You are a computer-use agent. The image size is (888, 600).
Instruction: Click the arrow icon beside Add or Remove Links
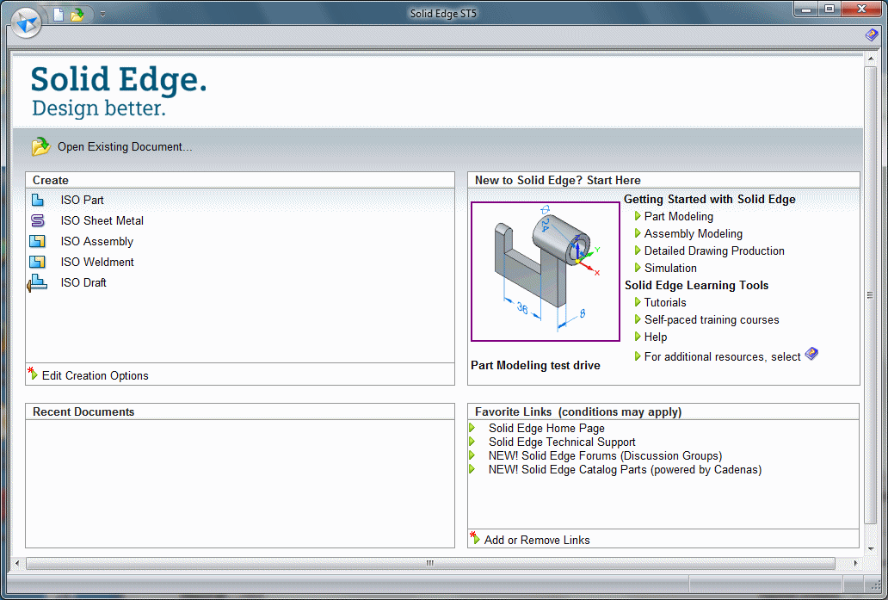pos(475,538)
